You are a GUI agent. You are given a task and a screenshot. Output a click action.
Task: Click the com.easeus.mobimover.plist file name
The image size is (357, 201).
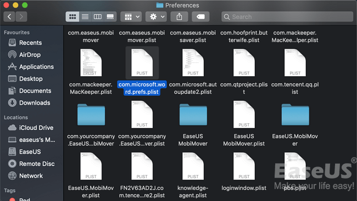(142, 36)
